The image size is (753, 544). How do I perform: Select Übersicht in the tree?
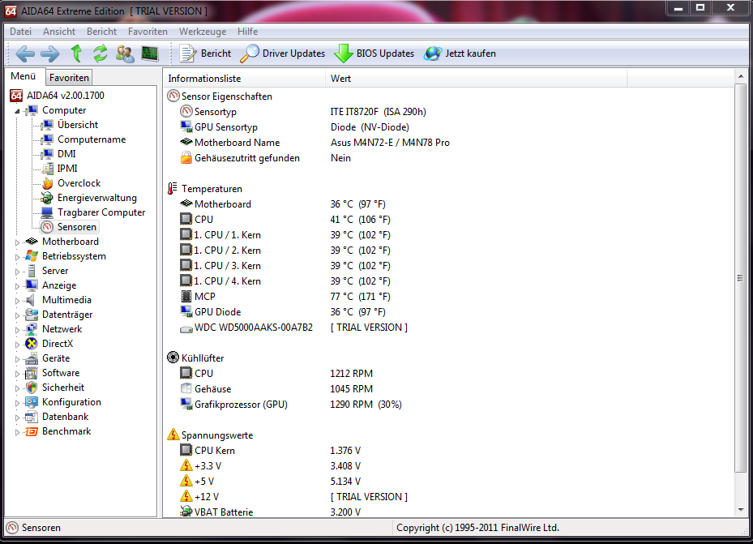(x=78, y=124)
